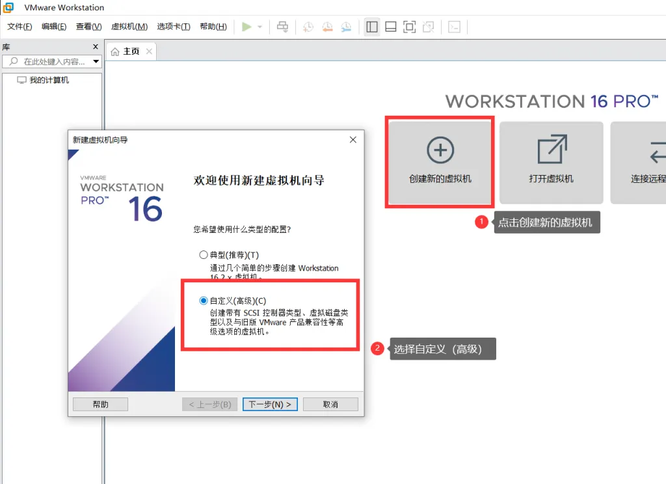Click Send Ctrl+Alt+Del toolbar icon

pos(282,27)
